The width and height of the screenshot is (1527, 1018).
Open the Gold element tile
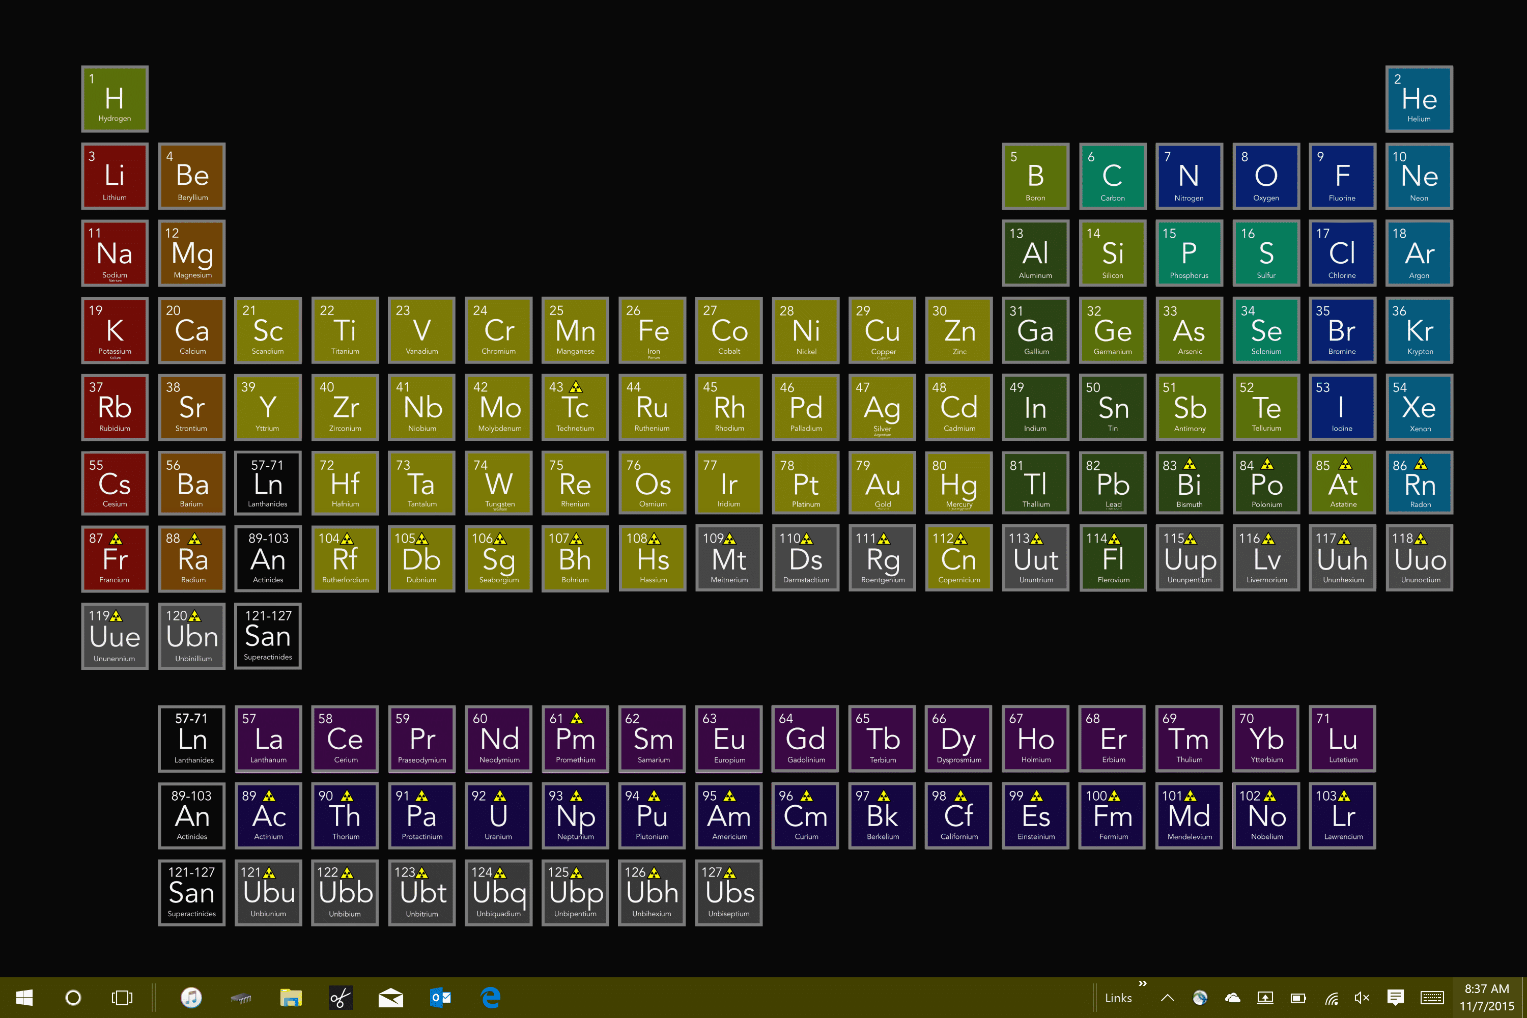pos(882,483)
